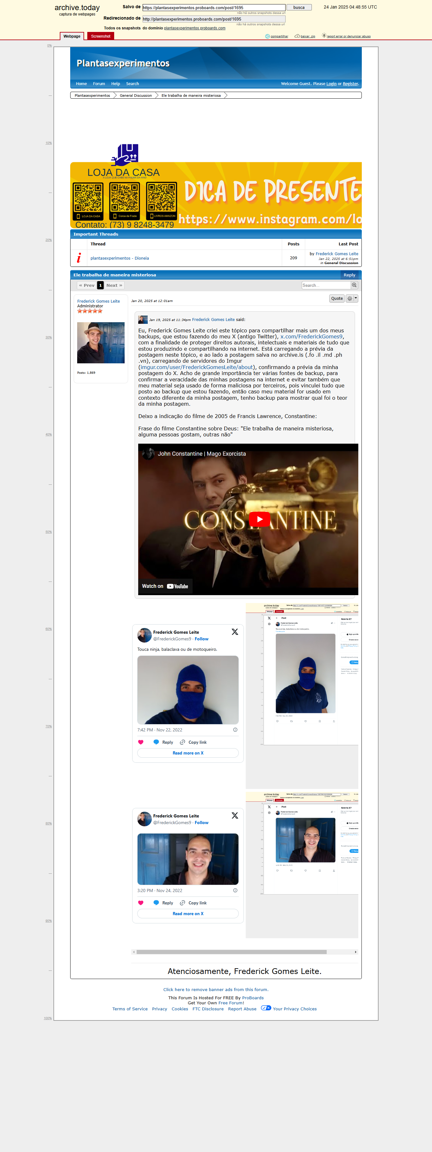Click the compartilhar share icon
This screenshot has width=432, height=1152.
[268, 36]
